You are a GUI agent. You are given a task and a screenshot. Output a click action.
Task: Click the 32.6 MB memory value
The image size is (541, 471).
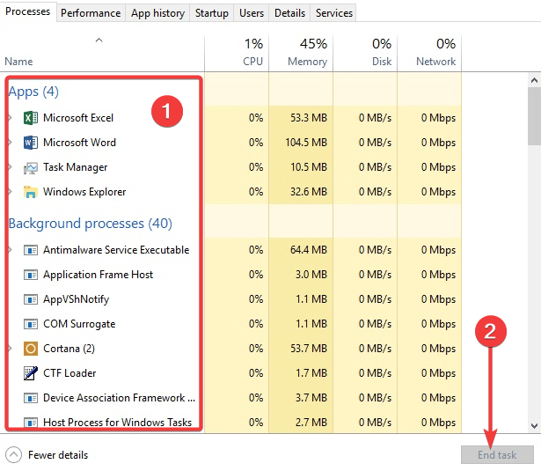pyautogui.click(x=309, y=192)
